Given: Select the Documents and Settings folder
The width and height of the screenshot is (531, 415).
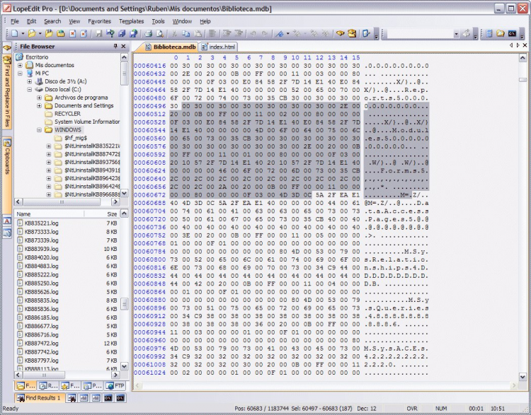Looking at the screenshot, I should (x=84, y=105).
